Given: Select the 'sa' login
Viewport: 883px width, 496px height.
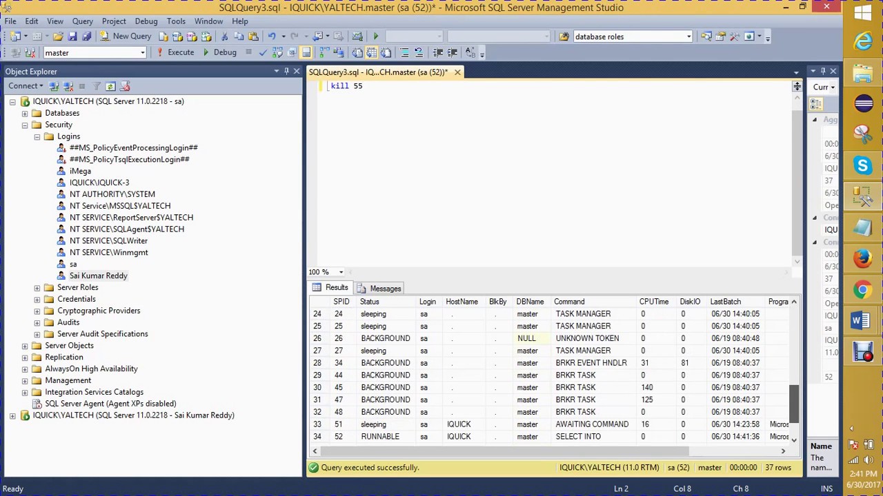Looking at the screenshot, I should click(73, 264).
